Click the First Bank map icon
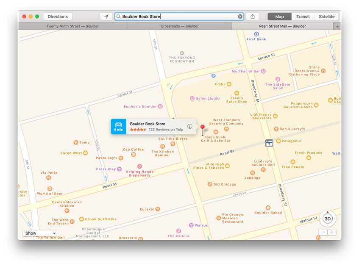 [256, 34]
